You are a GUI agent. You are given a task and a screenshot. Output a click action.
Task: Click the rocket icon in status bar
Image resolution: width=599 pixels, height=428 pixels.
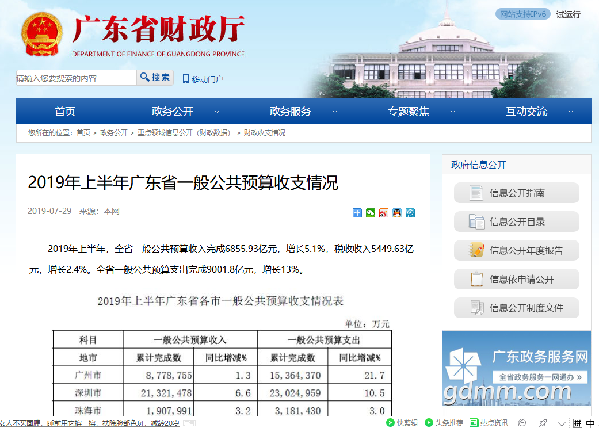(543, 423)
